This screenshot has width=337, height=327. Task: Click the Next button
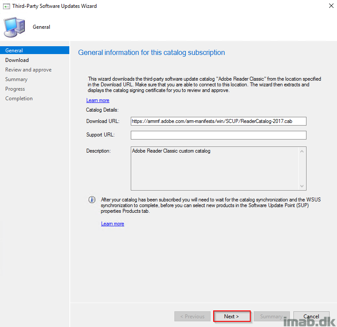point(231,316)
